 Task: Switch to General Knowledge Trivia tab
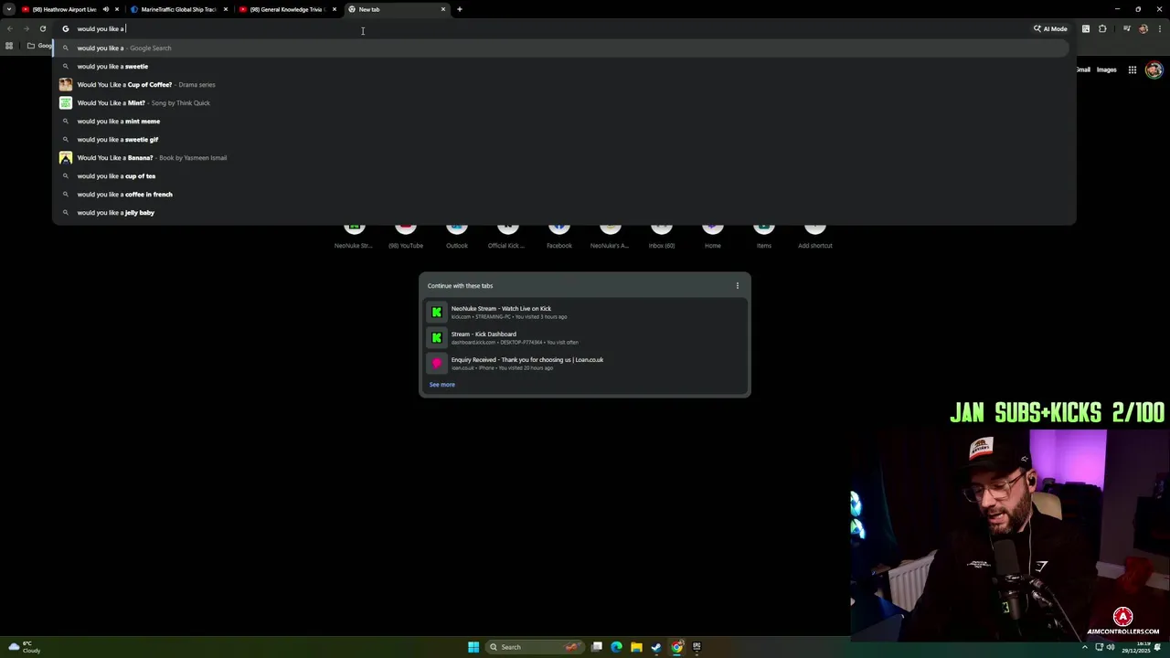click(286, 9)
